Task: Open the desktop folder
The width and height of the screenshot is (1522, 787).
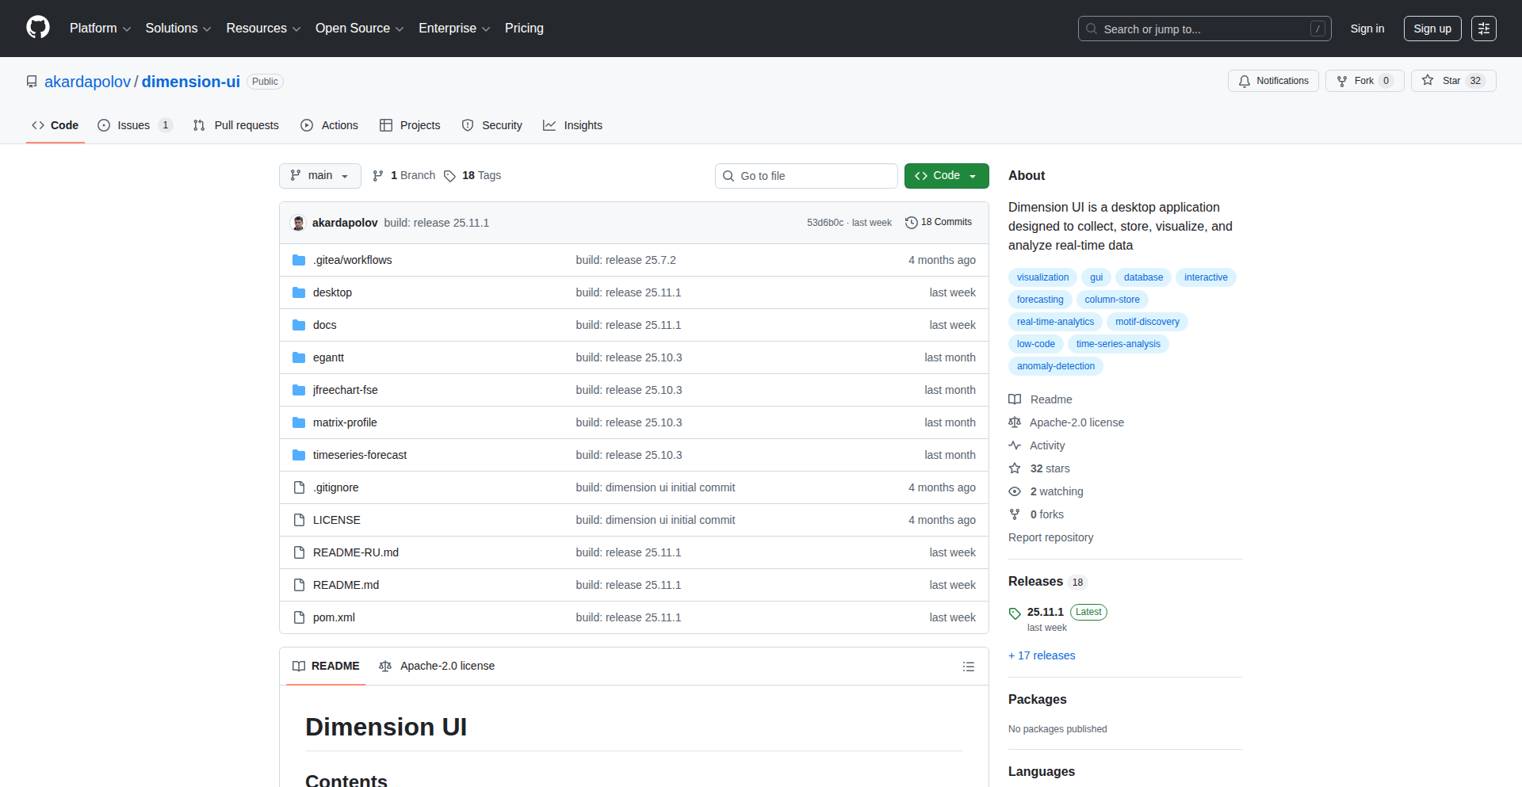Action: [x=332, y=292]
